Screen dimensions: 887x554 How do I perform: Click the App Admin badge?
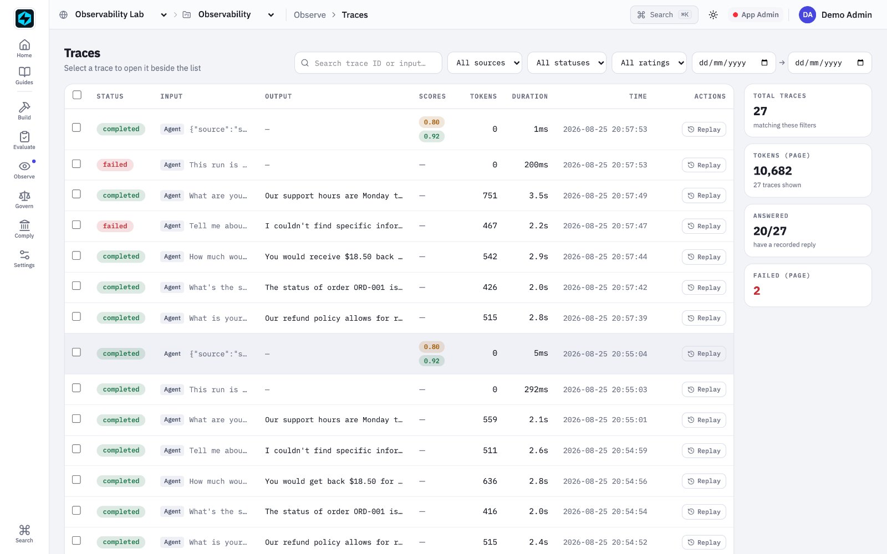point(756,15)
